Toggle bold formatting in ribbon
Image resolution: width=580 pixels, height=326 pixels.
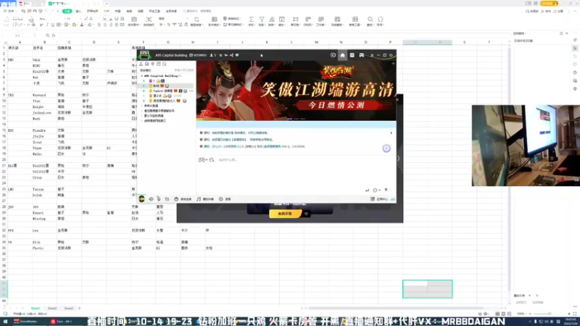[41, 25]
